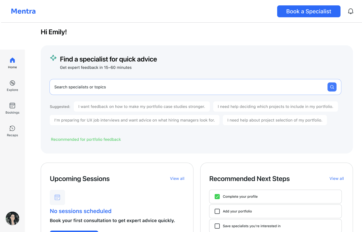
Task: Open Emily's profile avatar photo
Action: 12,218
